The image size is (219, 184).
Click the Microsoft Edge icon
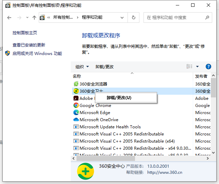tap(76, 112)
